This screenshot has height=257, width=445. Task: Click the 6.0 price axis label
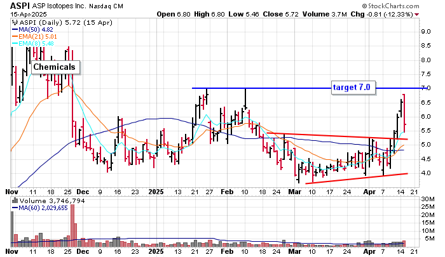pos(425,117)
